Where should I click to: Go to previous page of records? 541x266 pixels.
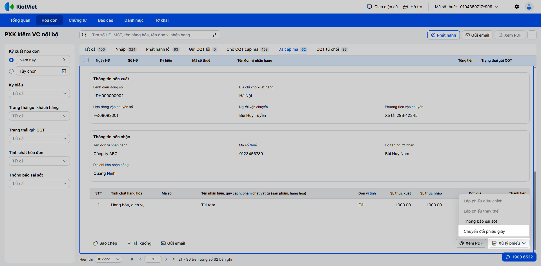click(140, 259)
